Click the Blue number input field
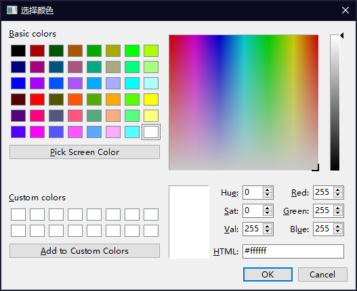357x291 pixels. tap(323, 229)
